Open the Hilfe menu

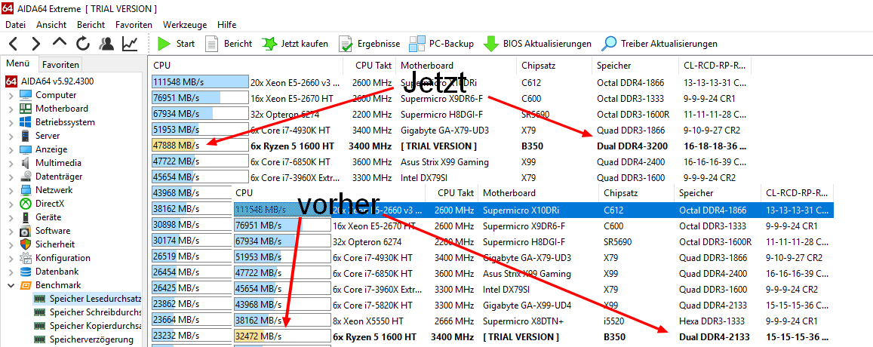click(x=226, y=24)
